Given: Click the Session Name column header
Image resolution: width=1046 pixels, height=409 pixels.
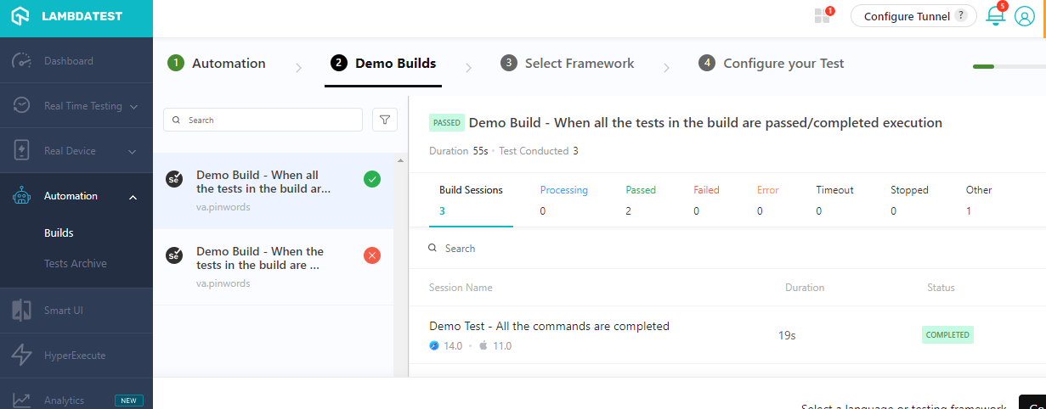Looking at the screenshot, I should [461, 288].
